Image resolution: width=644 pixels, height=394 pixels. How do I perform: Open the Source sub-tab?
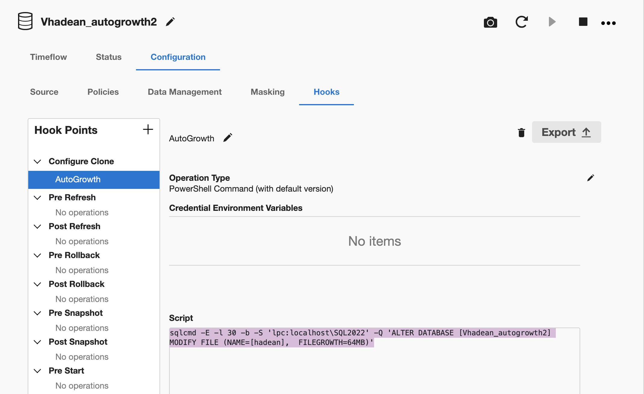pos(44,92)
